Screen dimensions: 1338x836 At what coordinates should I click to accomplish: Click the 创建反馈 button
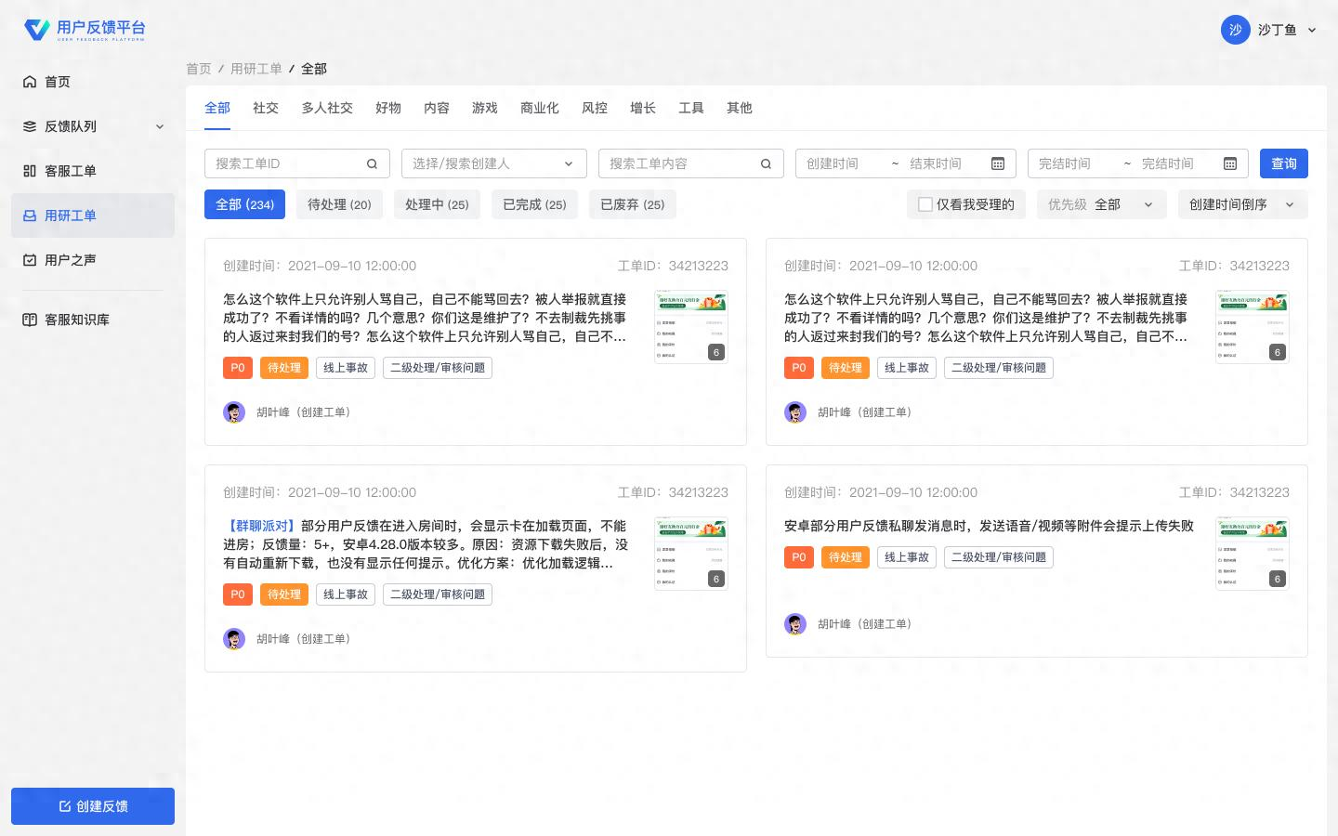(93, 806)
